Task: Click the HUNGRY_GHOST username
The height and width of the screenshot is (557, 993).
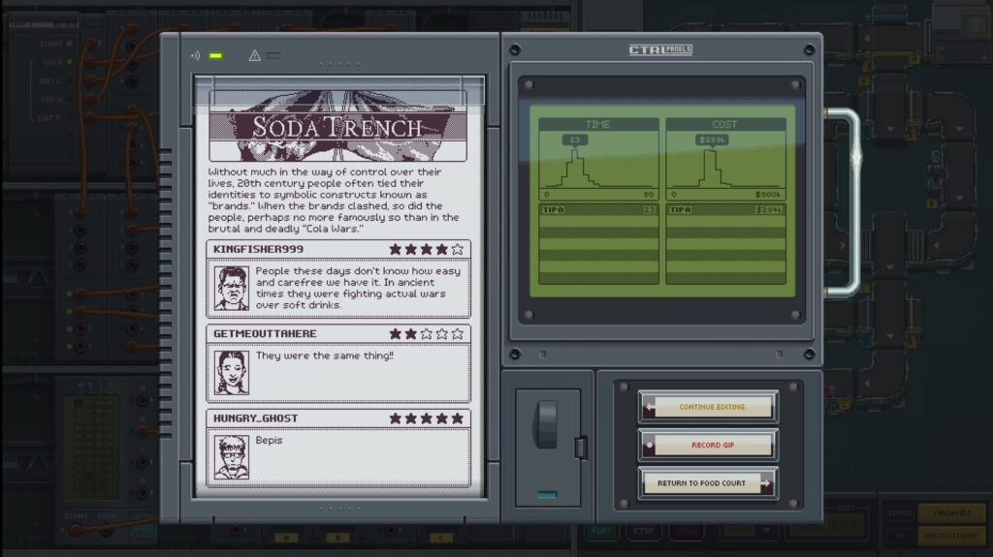Action: point(255,418)
